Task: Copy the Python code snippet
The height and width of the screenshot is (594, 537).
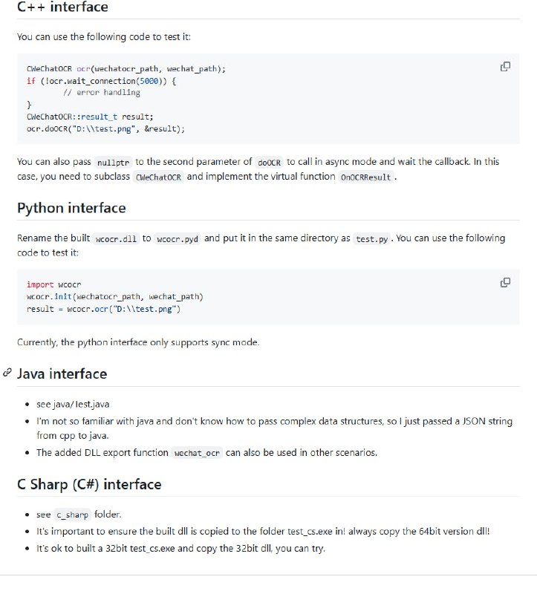Action: pyautogui.click(x=505, y=282)
